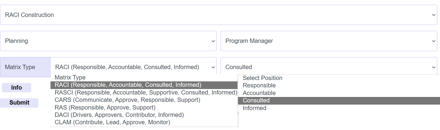Choose the CARS option in the list
The width and height of the screenshot is (440, 130).
[127, 100]
